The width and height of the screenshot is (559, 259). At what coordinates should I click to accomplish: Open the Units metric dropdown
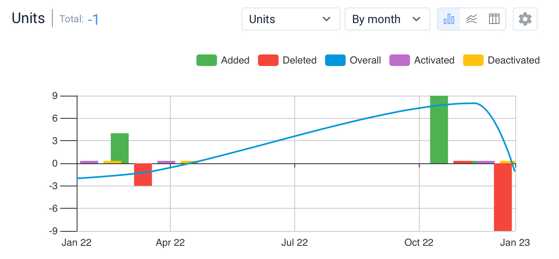[x=291, y=19]
